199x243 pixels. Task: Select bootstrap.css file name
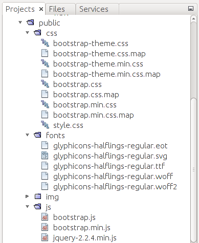point(77,84)
